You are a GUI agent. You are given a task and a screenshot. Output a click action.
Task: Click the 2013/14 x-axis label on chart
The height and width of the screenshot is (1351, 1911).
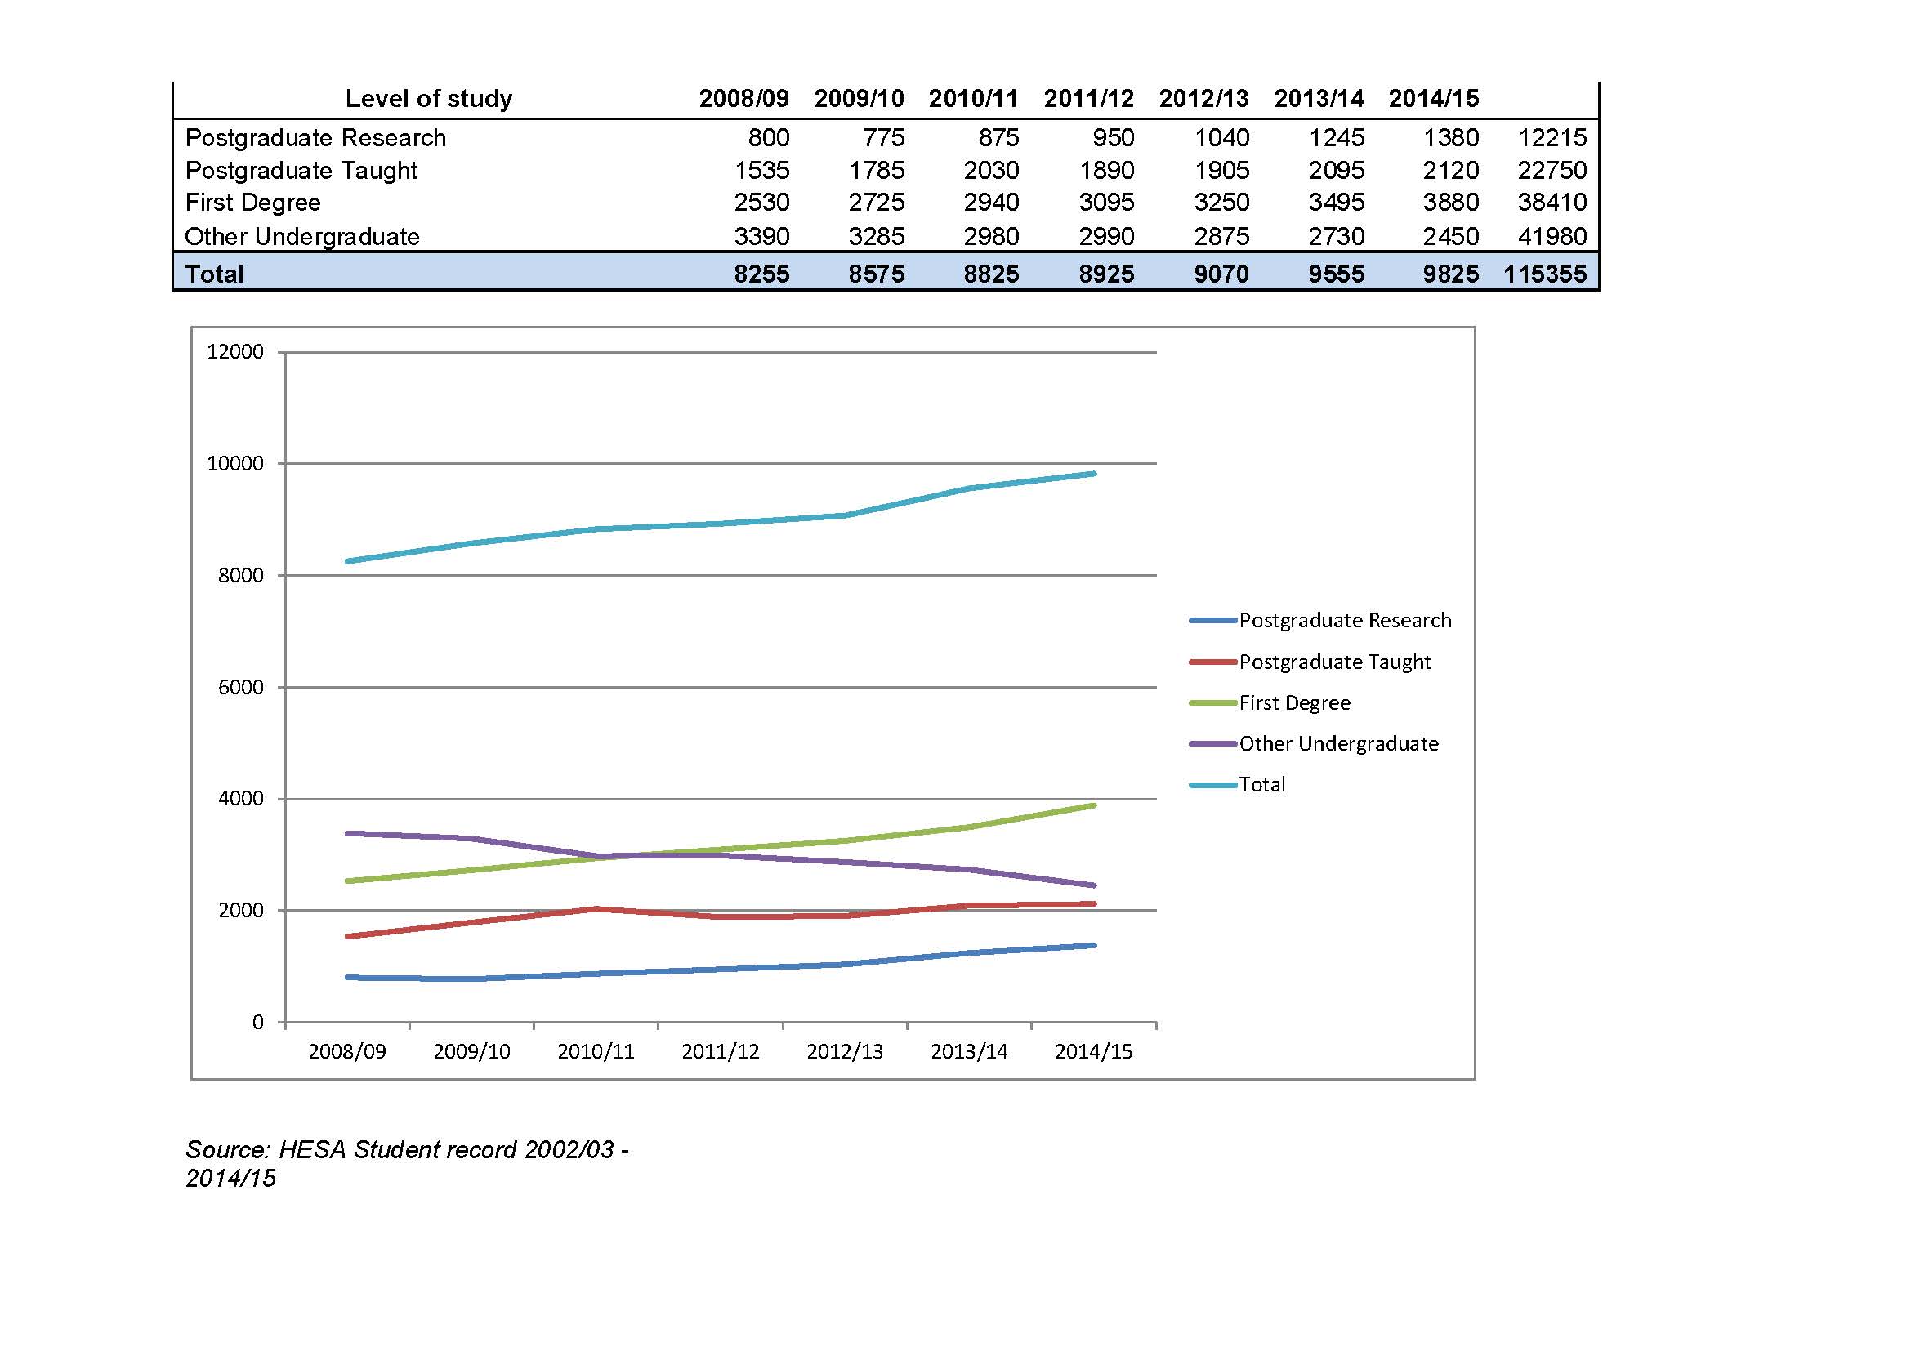(969, 1051)
